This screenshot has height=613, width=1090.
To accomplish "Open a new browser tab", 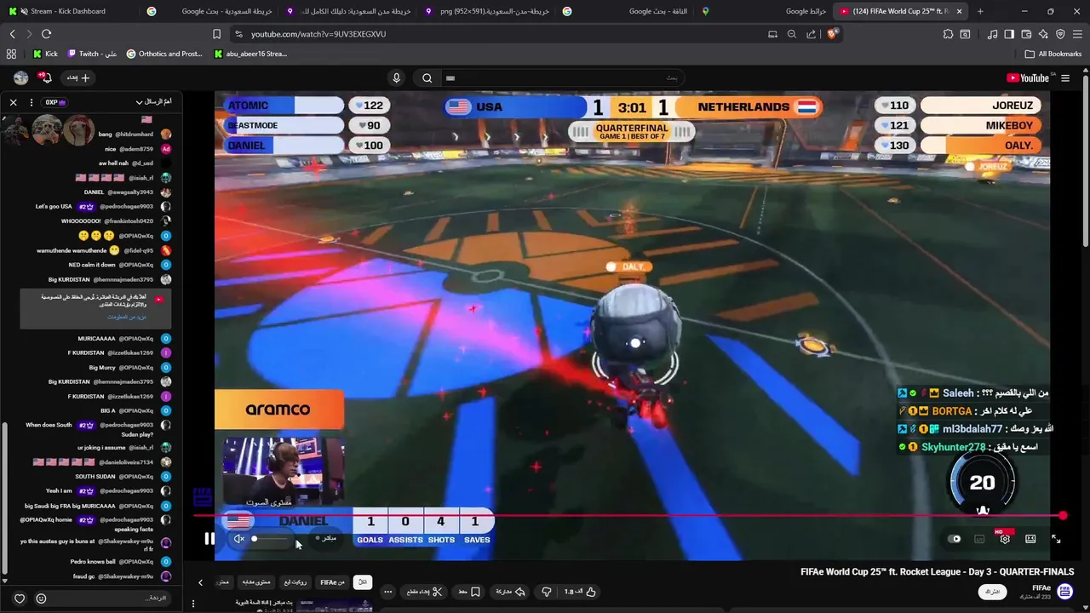I will tap(980, 11).
